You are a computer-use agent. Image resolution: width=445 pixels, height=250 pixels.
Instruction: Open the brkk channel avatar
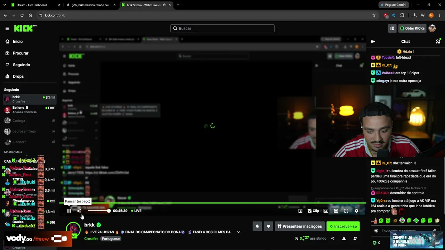[x=73, y=229]
